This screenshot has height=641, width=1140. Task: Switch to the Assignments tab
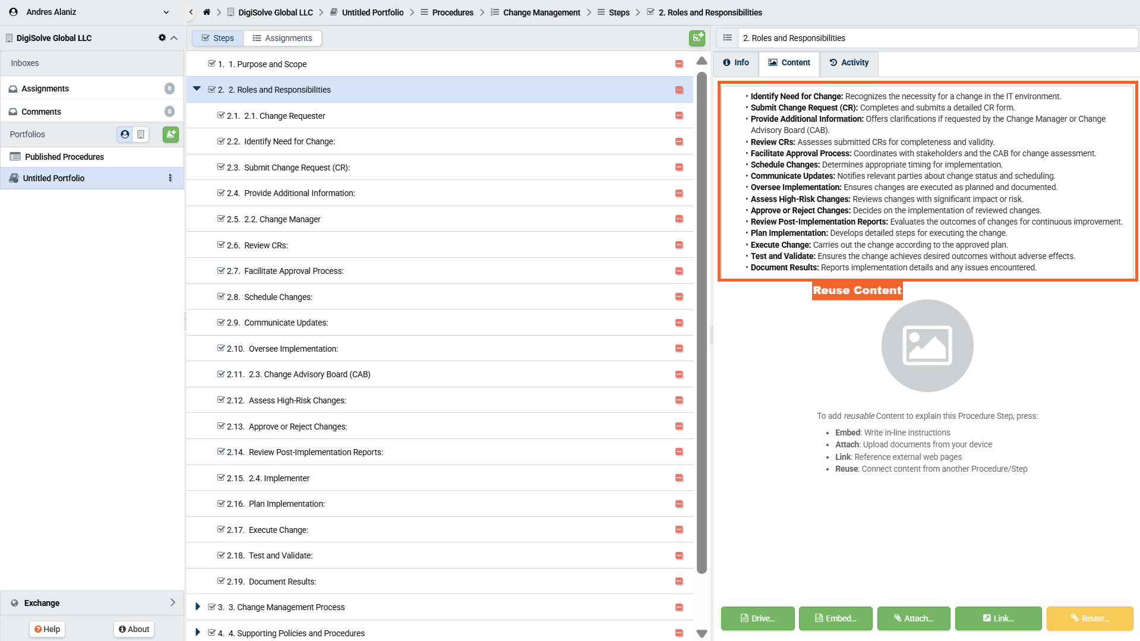point(282,38)
